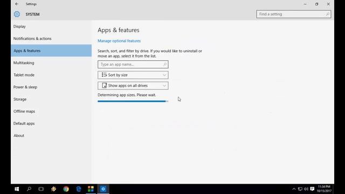Click the magnifier in Find a setting
345x194 pixels.
point(327,14)
